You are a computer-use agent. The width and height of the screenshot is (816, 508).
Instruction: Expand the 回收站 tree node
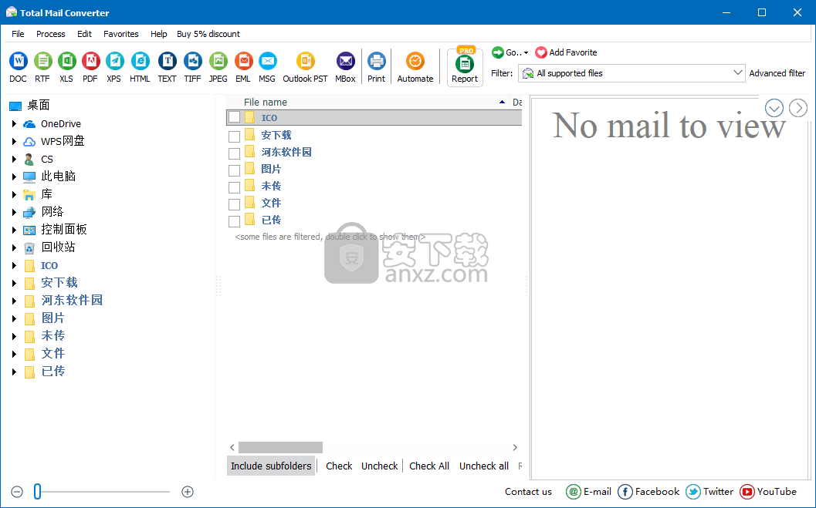[x=14, y=247]
